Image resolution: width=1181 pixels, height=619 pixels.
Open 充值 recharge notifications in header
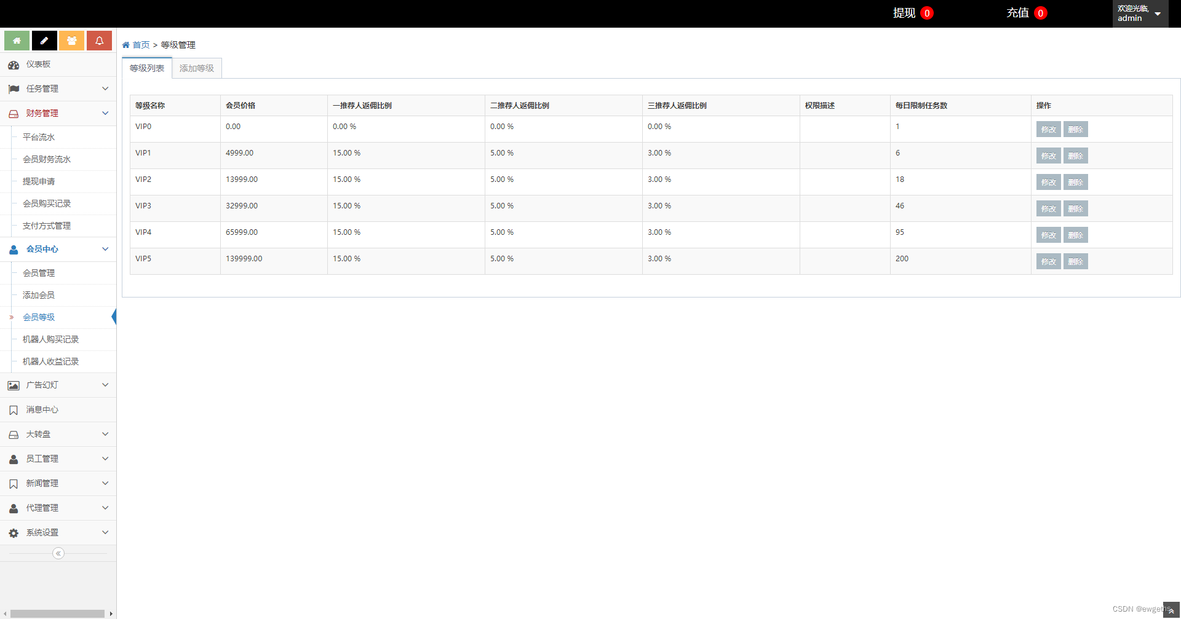1027,13
